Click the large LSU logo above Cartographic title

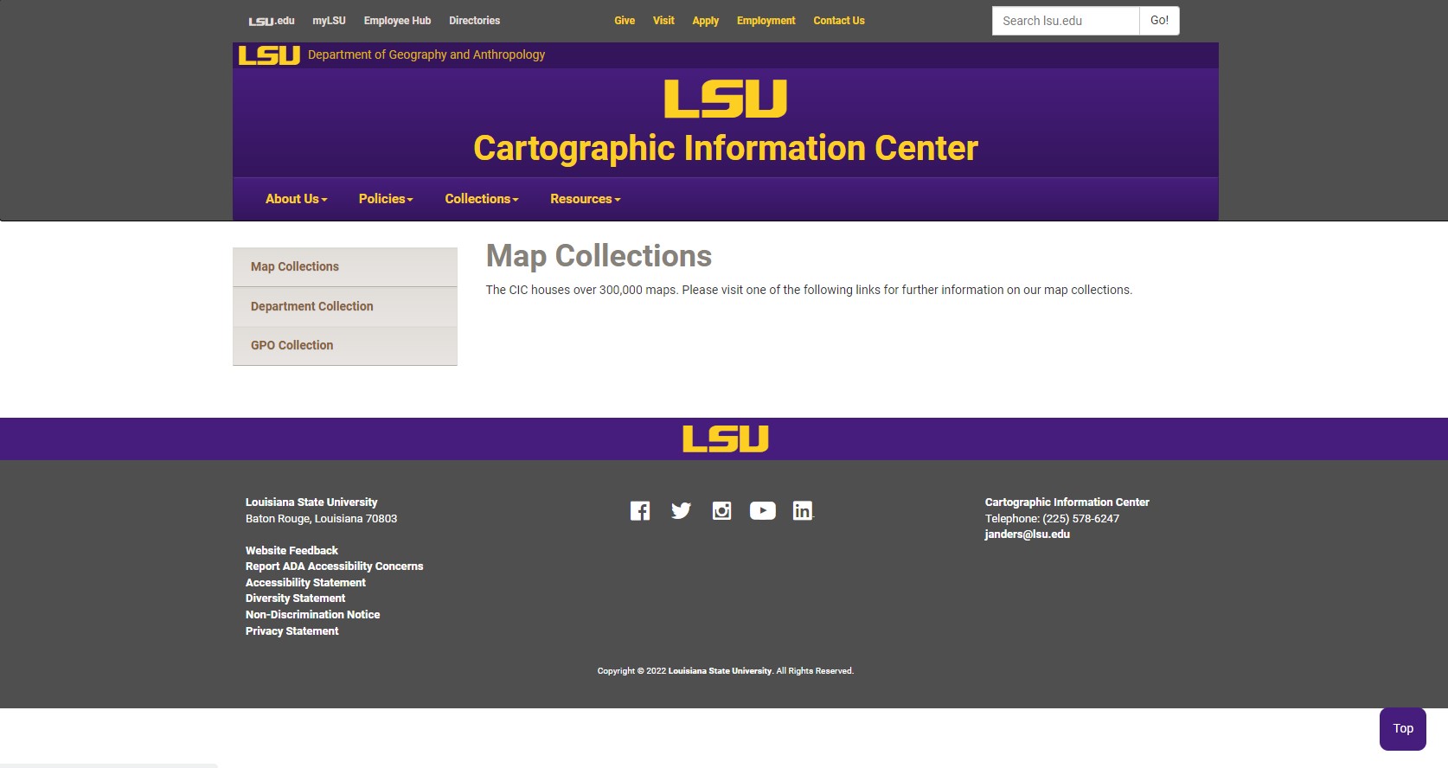tap(726, 99)
